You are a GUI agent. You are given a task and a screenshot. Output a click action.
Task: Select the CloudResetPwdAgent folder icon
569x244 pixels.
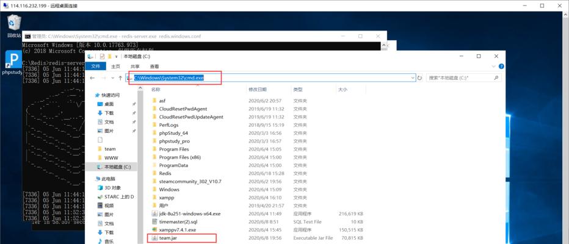click(154, 109)
